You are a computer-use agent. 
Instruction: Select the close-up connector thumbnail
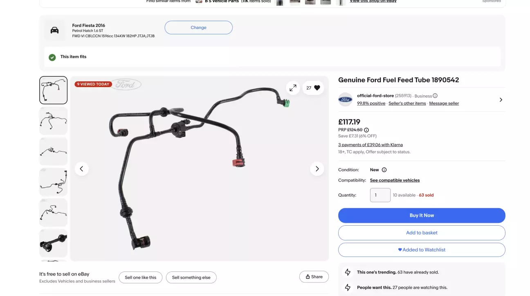[53, 243]
